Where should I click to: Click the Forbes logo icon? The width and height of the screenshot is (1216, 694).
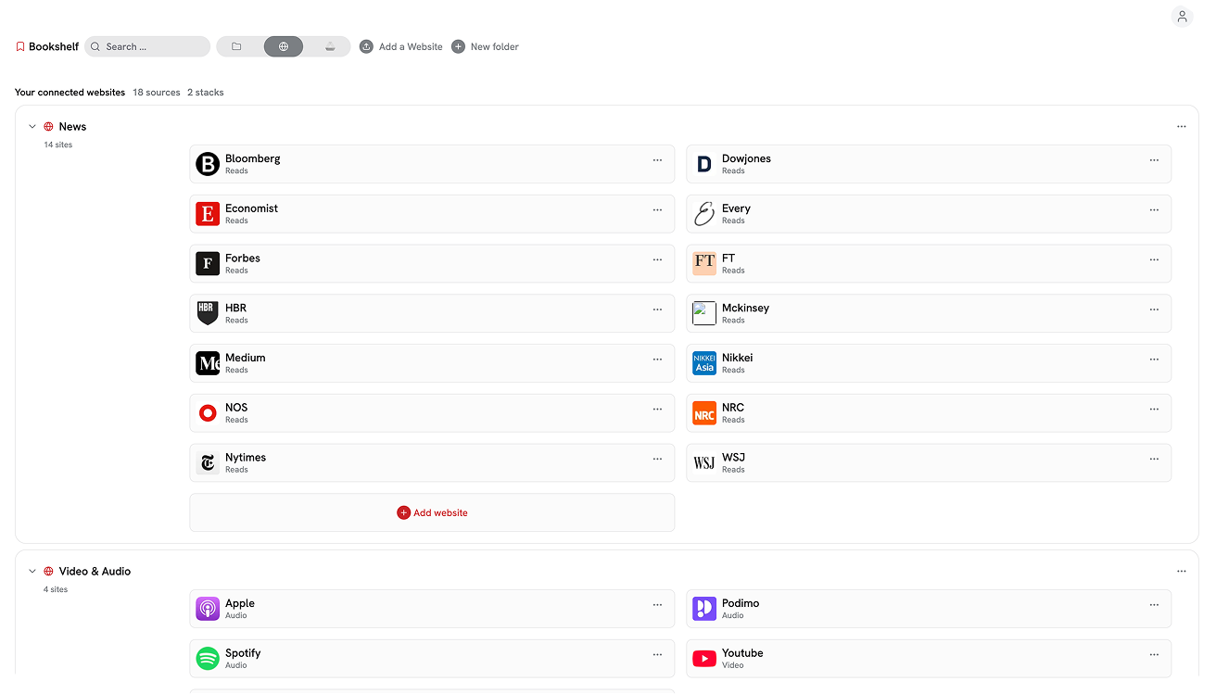click(x=208, y=264)
